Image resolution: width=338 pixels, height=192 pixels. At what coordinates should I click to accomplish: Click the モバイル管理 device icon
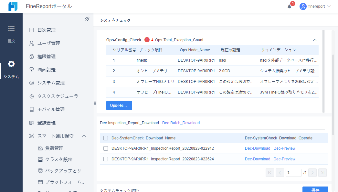32,109
